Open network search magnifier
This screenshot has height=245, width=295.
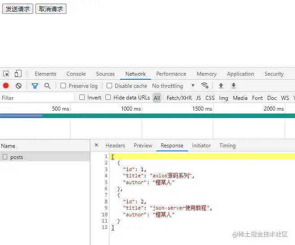pos(47,86)
